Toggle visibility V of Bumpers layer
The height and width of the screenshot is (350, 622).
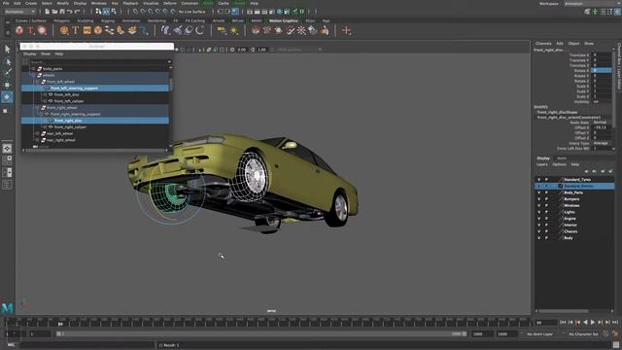tap(538, 199)
